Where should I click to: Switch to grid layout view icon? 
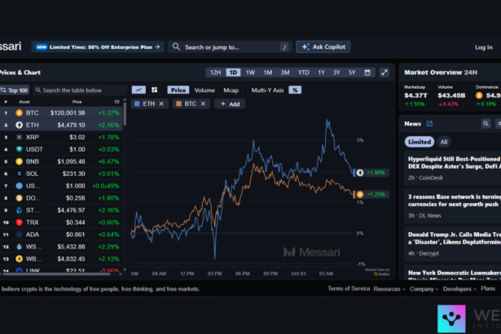point(153,90)
